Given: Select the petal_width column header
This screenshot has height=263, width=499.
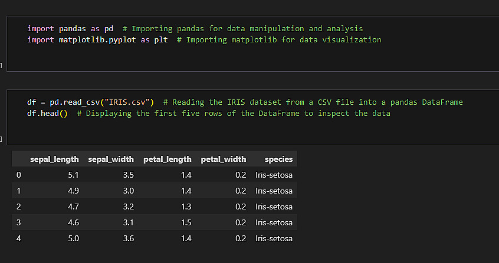Looking at the screenshot, I should coord(224,159).
